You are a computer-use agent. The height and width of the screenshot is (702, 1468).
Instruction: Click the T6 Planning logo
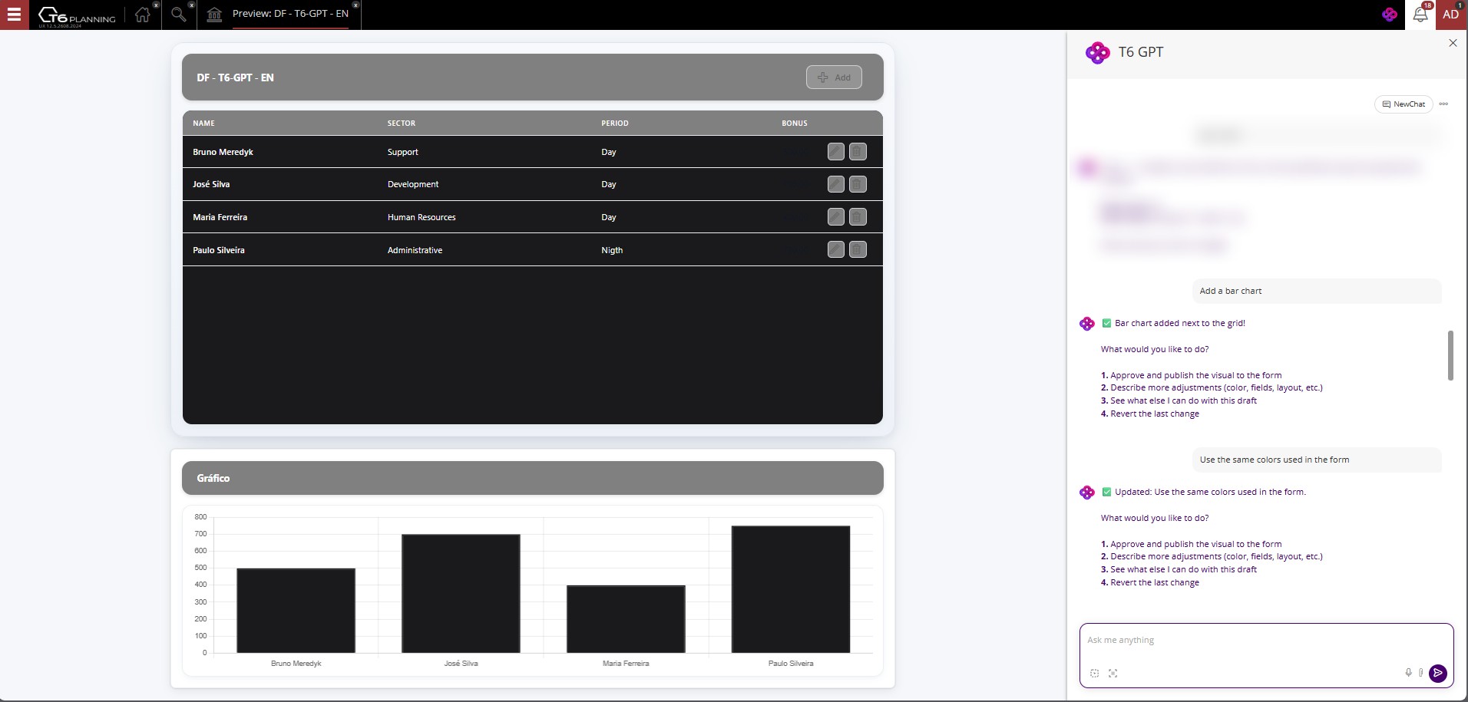click(x=77, y=15)
